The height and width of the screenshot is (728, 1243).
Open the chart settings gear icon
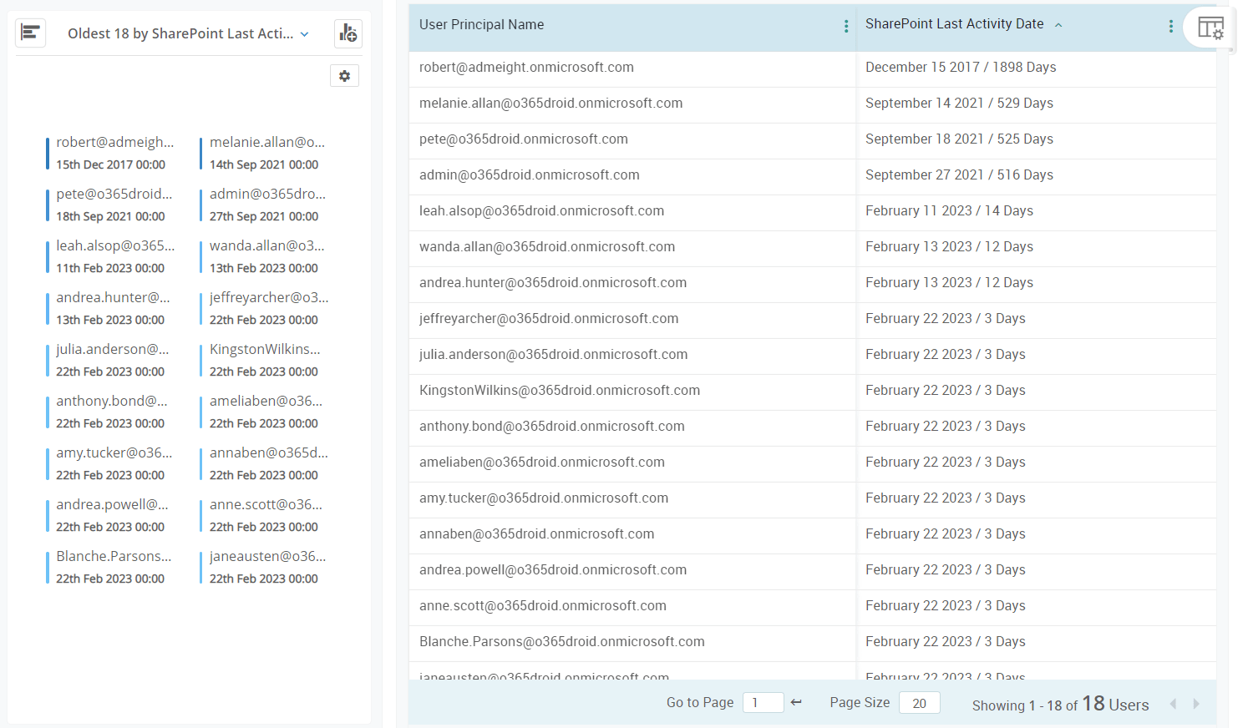coord(344,75)
